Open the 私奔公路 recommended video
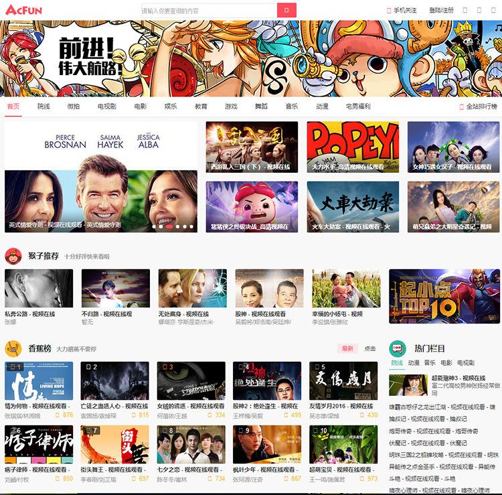The height and width of the screenshot is (495, 502). (39, 288)
